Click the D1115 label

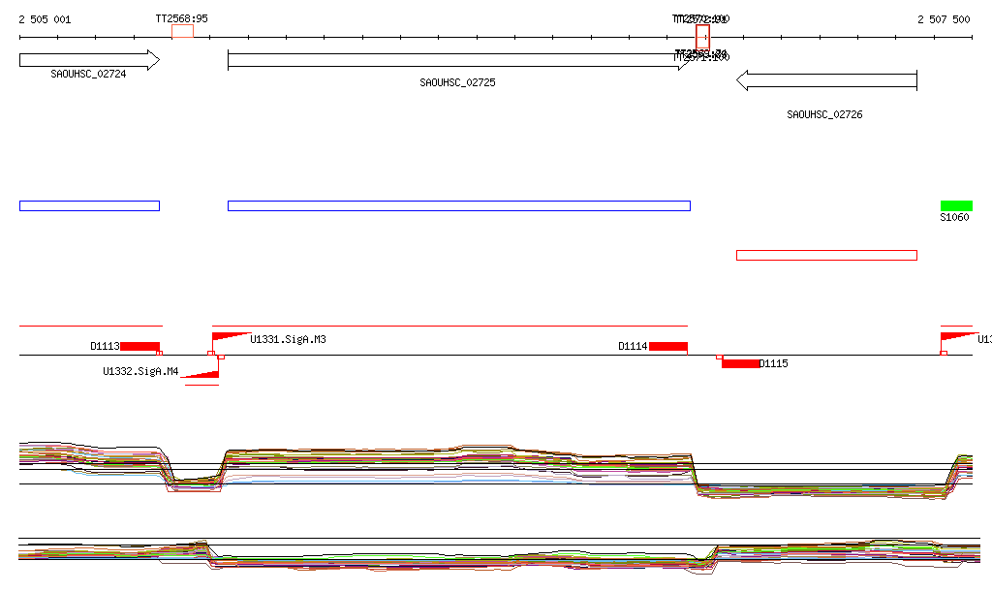tap(774, 363)
